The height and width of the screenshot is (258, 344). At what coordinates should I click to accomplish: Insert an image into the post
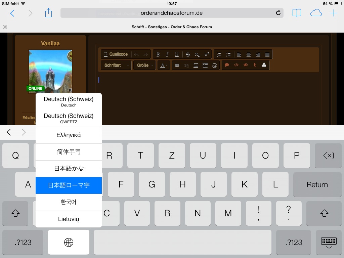[x=196, y=65]
